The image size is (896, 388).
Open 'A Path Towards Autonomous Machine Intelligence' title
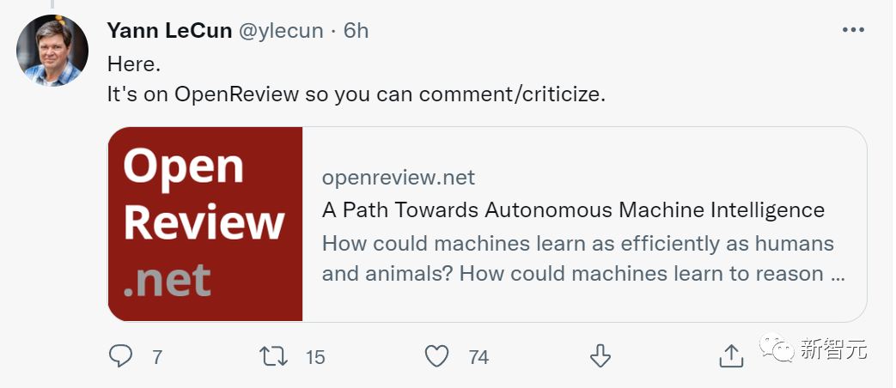click(x=573, y=210)
